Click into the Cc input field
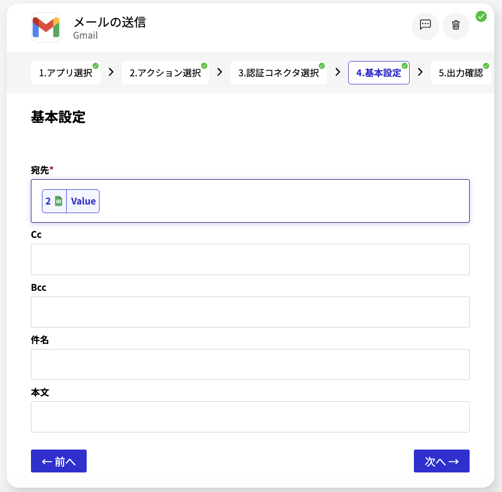Image resolution: width=502 pixels, height=492 pixels. (251, 259)
